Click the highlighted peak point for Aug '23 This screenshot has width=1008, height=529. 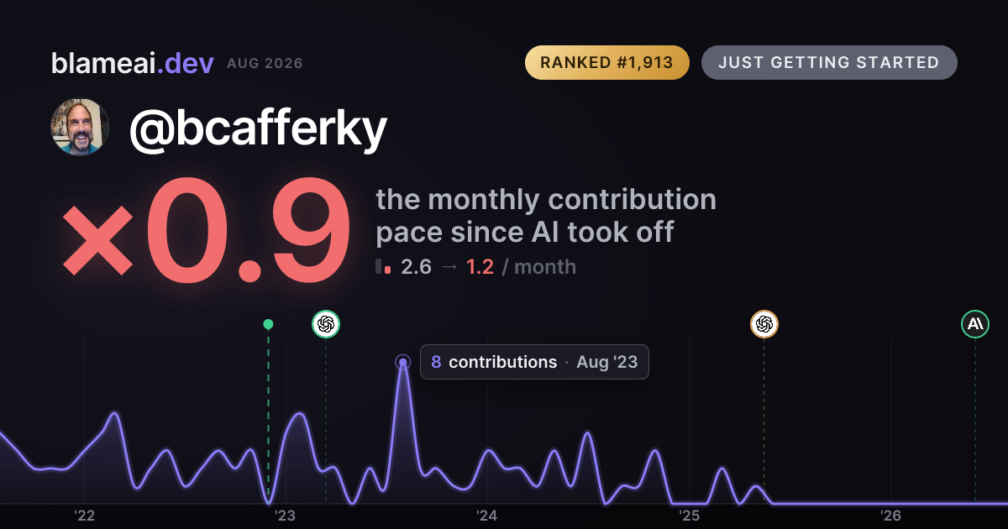(x=403, y=362)
